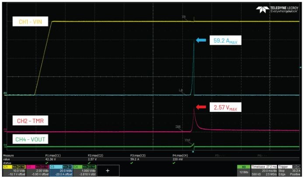Click the 42.36 V measurement value

pyautogui.click(x=50, y=159)
